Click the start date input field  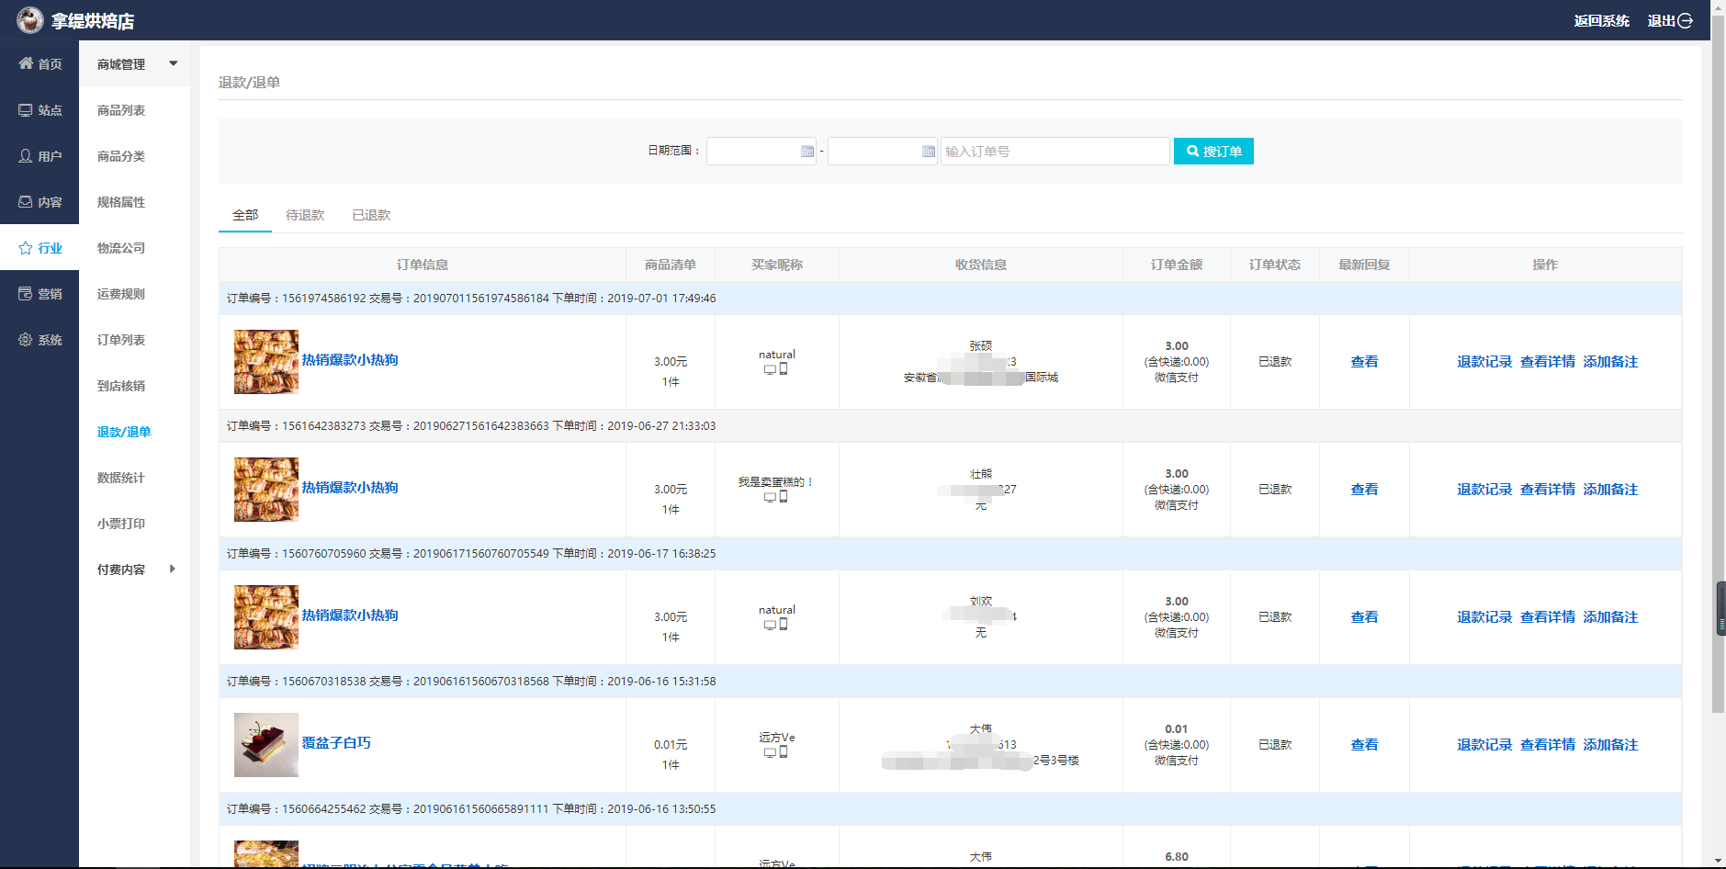[761, 151]
